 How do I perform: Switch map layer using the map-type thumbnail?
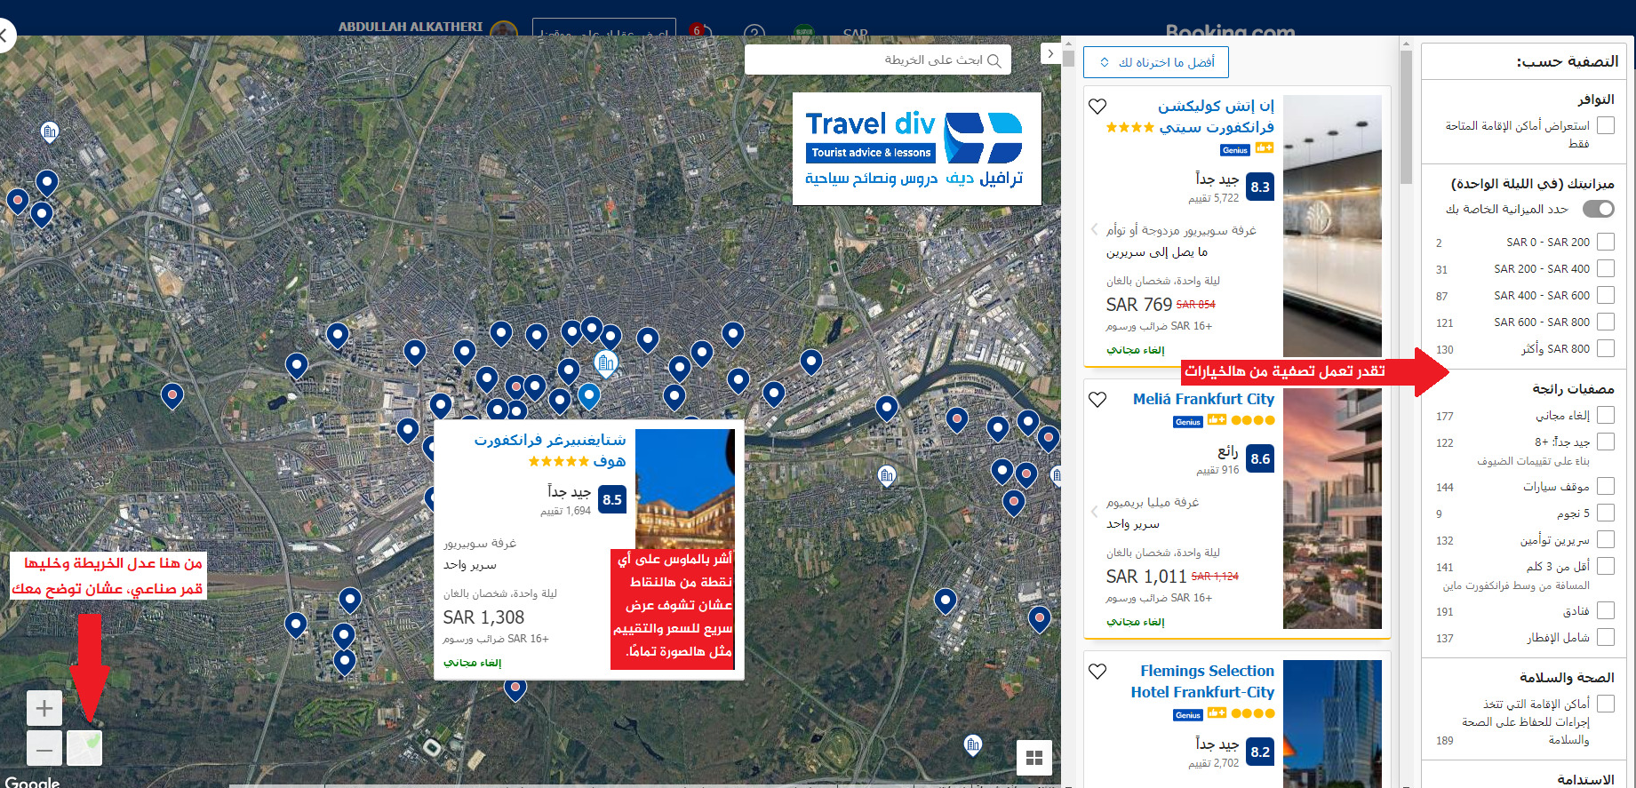pos(84,749)
